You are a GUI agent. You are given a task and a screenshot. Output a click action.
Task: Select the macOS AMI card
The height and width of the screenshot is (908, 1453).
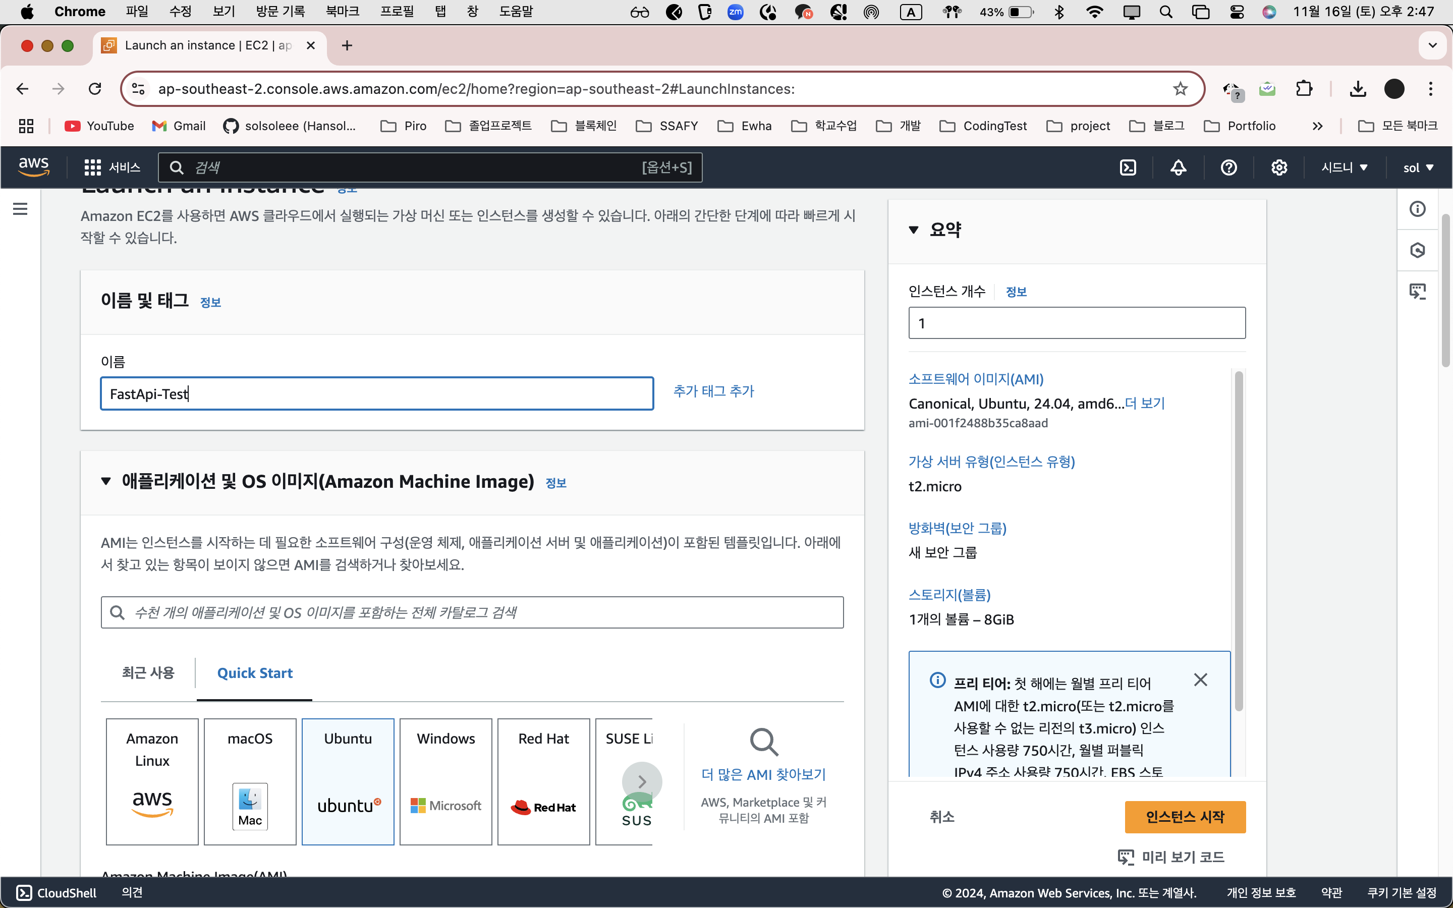[x=250, y=782]
